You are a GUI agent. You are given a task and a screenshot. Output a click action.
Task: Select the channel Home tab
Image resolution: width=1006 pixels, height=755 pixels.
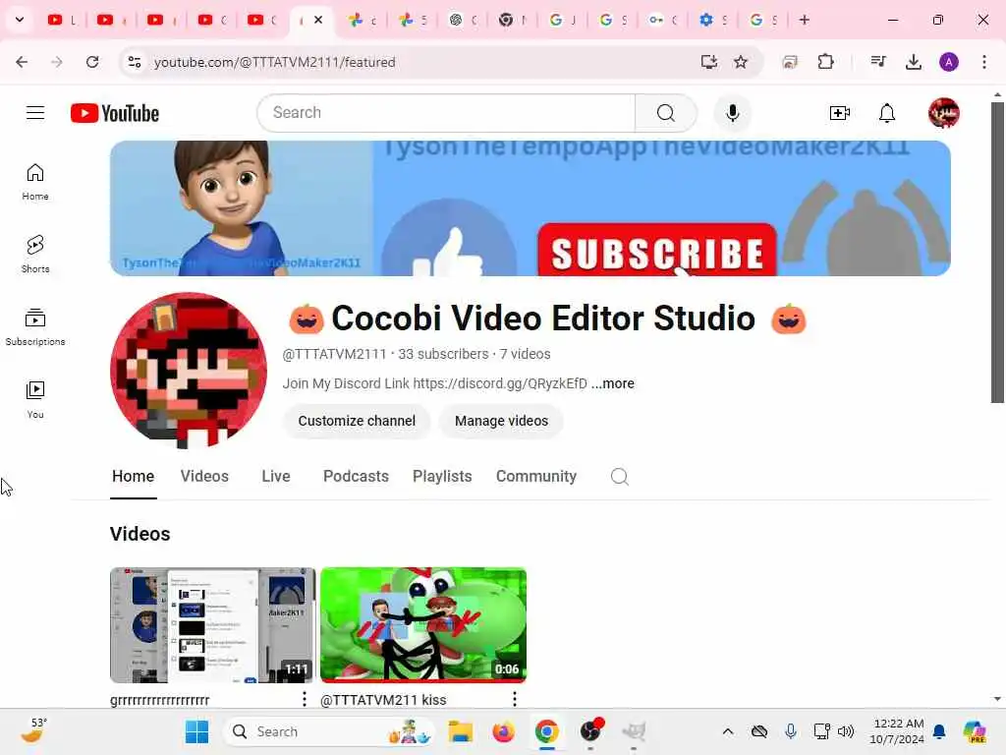tap(134, 477)
